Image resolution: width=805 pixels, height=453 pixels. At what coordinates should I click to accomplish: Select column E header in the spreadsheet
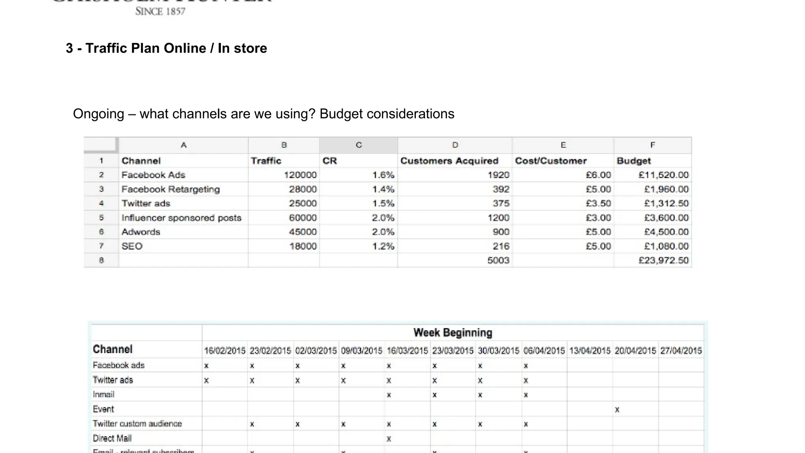(563, 145)
